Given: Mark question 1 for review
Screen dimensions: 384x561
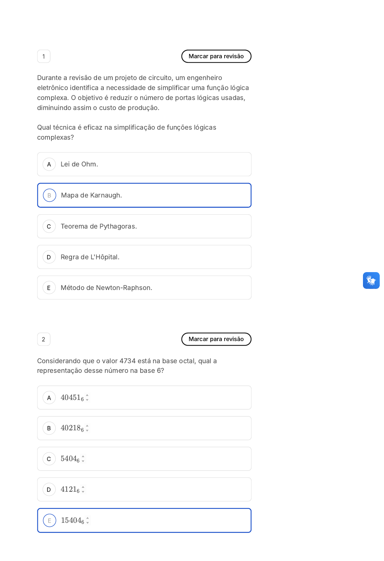Looking at the screenshot, I should pos(216,56).
